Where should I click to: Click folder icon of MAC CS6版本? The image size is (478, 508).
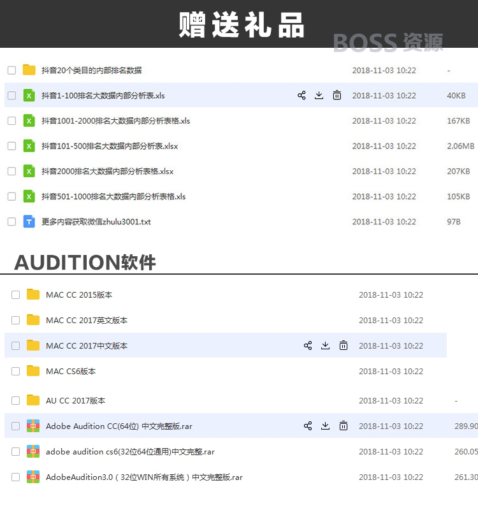33,371
